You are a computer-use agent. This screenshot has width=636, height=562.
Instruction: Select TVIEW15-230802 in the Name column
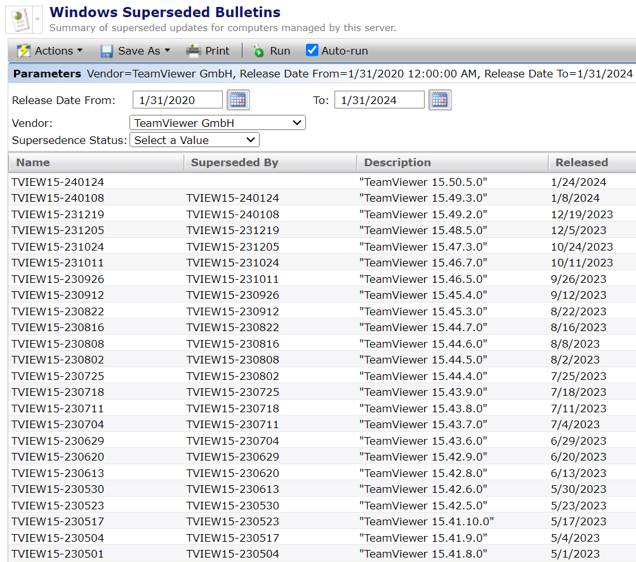(58, 360)
